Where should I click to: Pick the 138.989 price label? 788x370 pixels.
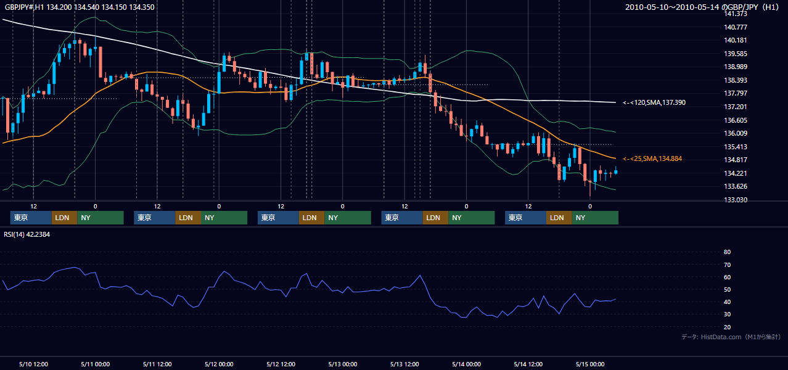tap(736, 67)
